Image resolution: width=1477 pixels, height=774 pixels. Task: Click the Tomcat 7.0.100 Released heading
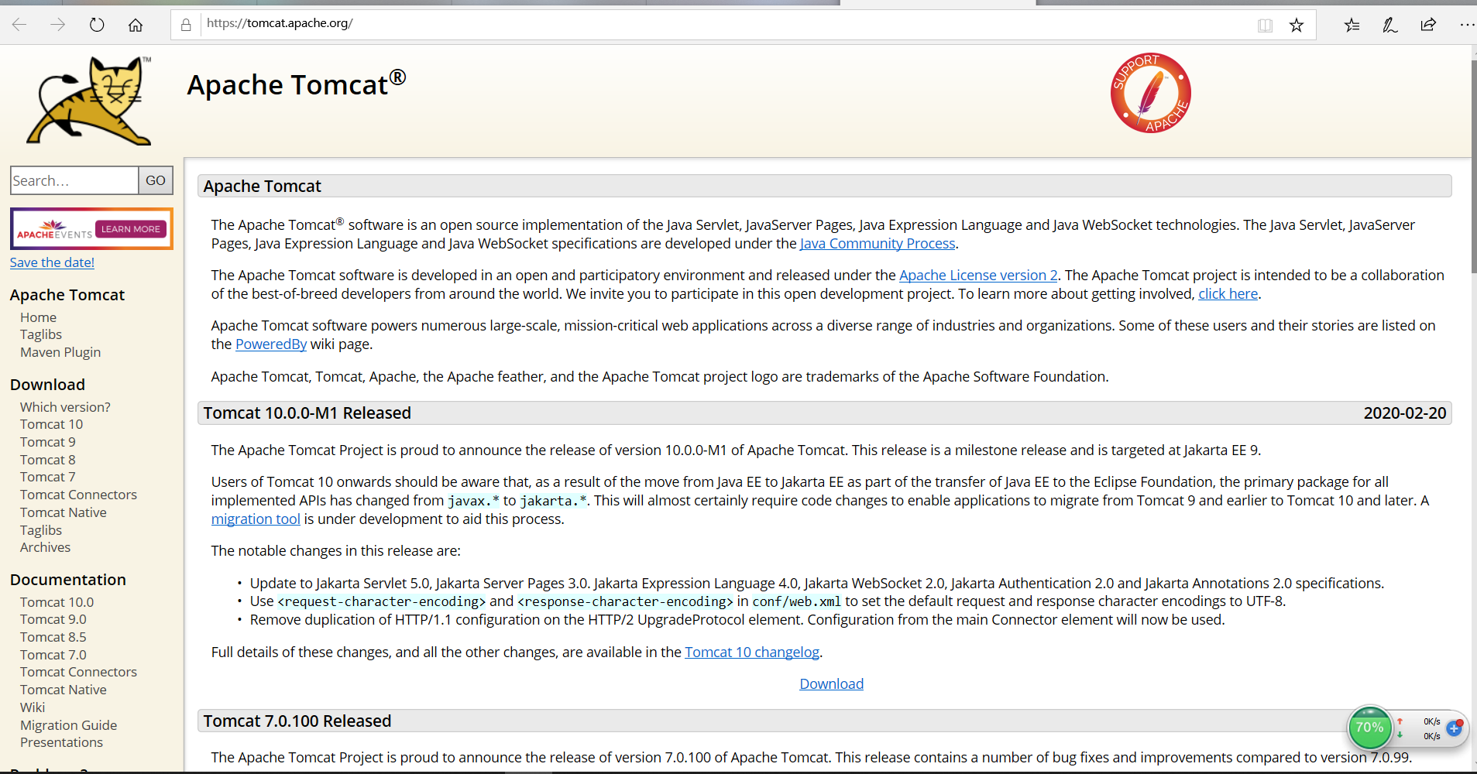tap(297, 721)
